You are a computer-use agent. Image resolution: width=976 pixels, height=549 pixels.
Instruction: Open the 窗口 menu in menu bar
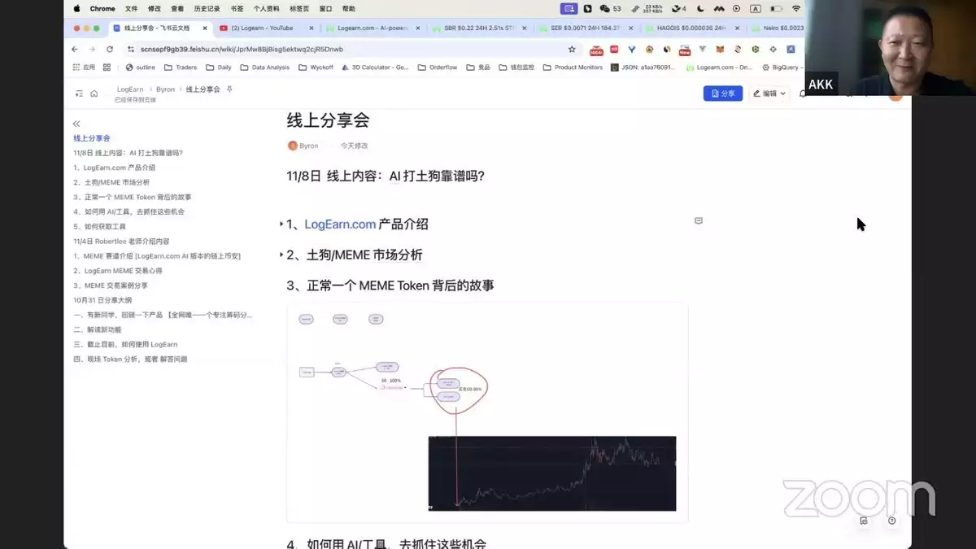coord(325,8)
